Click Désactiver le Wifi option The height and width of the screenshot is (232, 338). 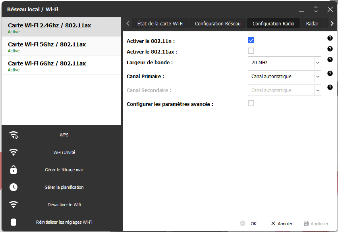point(64,205)
